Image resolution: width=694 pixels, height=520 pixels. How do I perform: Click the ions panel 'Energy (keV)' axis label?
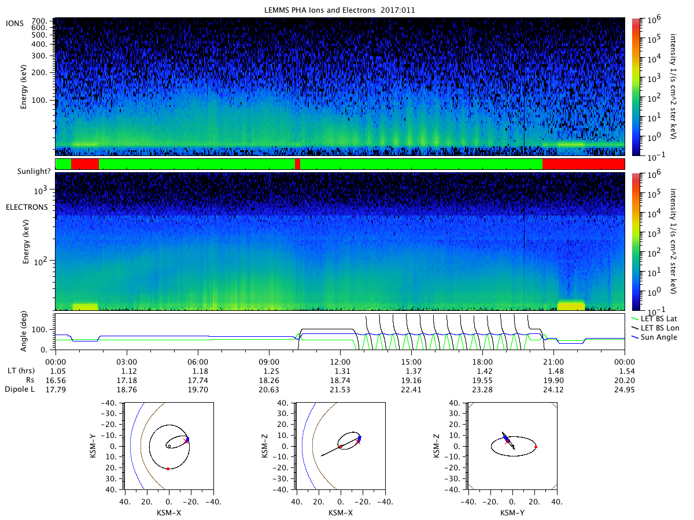24,86
